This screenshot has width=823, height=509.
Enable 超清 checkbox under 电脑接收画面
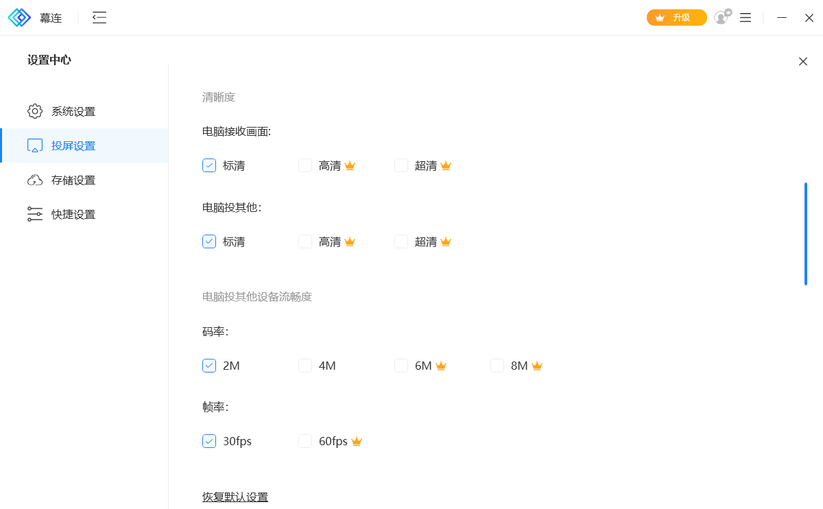[401, 165]
